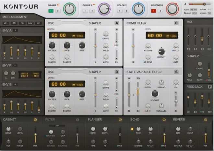Toggle the red LOUDNESS button
The width and height of the screenshot is (214, 151).
pos(154,11)
